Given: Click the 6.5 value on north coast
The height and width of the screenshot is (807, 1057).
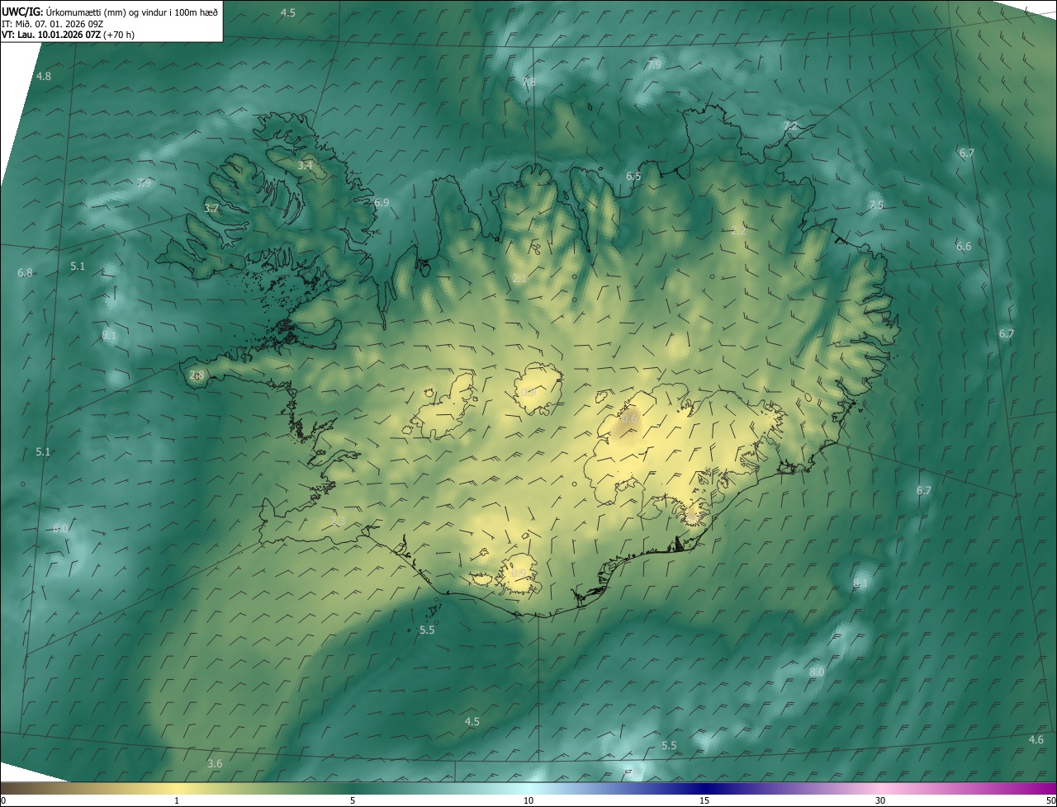Looking at the screenshot, I should pos(633,177).
